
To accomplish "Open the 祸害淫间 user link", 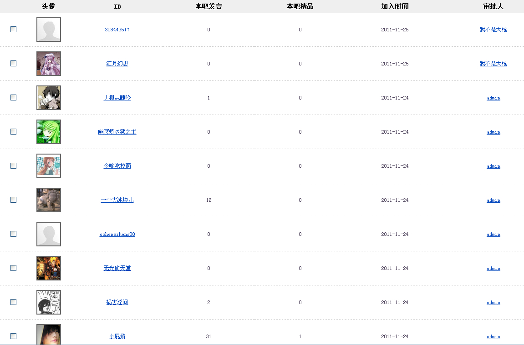I will pos(117,302).
